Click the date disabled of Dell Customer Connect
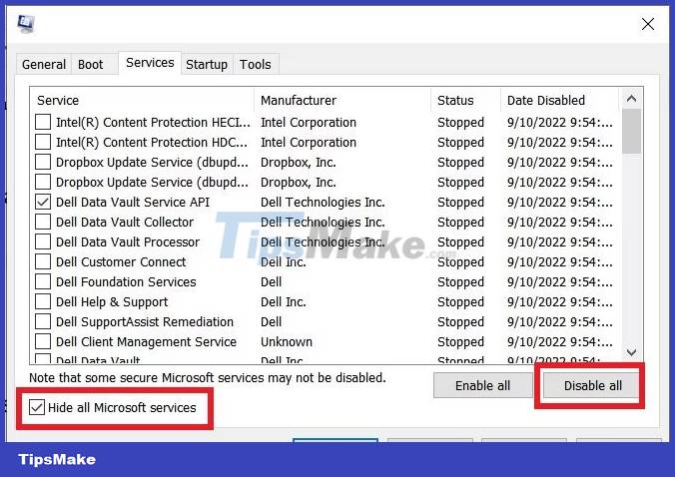The image size is (675, 477). click(559, 261)
